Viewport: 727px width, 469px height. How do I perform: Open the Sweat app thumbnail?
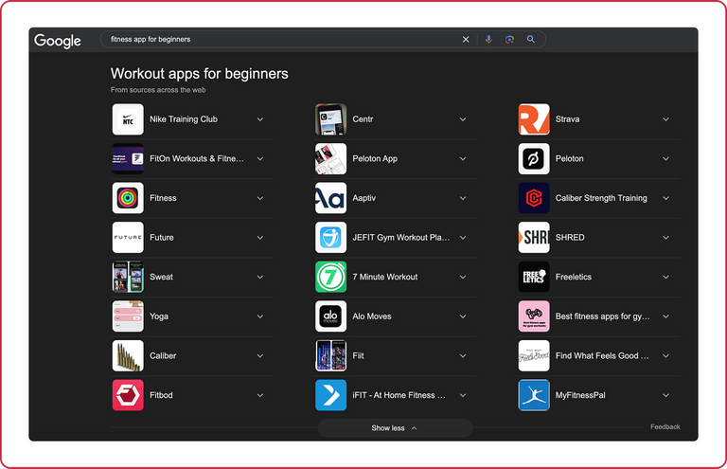(128, 277)
